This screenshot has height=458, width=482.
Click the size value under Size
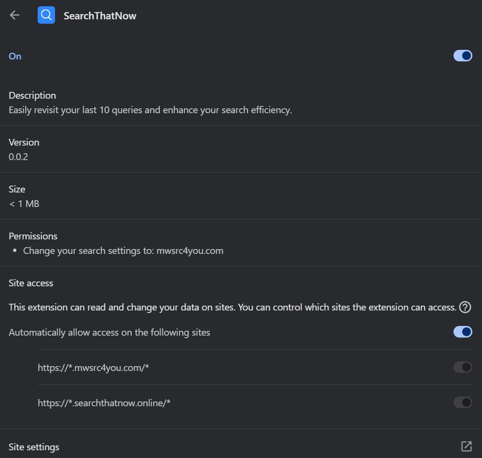[x=24, y=204]
